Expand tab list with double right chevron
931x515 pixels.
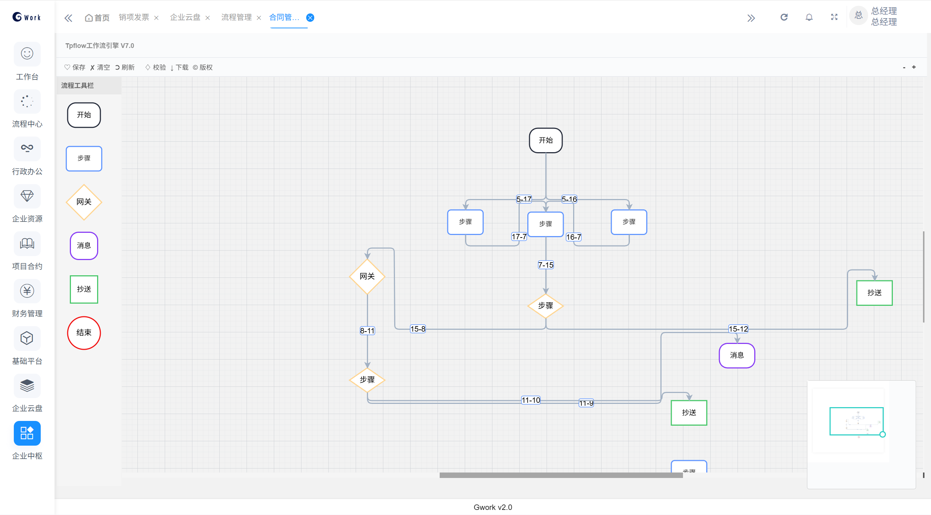751,18
